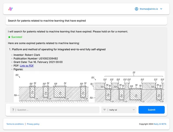Screen dimensions: 173x132
Task: Open the Nuity AI BETA link
Action: coord(160,124)
